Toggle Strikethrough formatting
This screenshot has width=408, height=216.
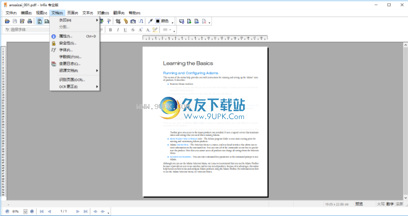tap(133, 30)
